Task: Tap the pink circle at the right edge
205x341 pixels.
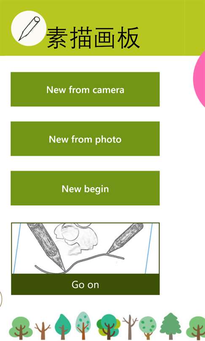Action: tap(200, 78)
